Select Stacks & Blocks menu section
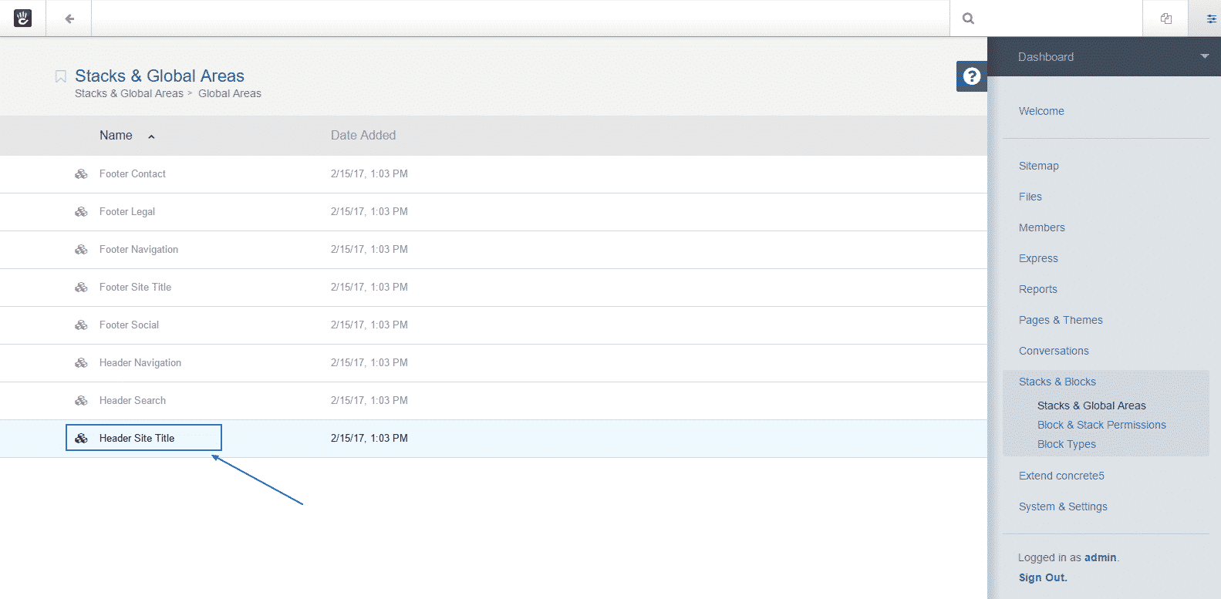 pos(1057,382)
